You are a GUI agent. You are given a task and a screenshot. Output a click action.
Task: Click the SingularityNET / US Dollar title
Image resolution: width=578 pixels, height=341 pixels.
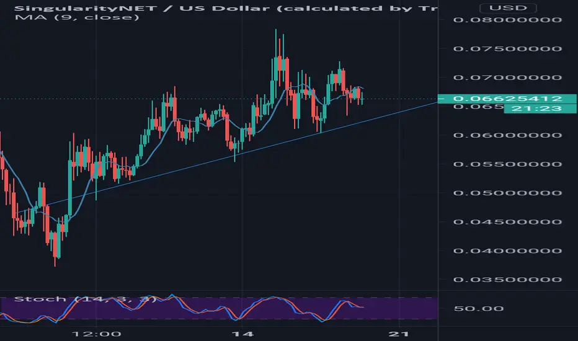[226, 8]
